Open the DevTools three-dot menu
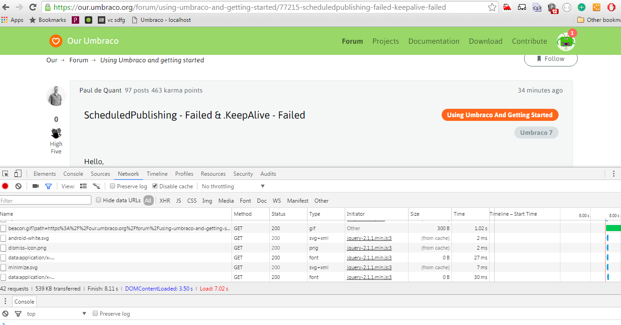621x325 pixels. [614, 174]
